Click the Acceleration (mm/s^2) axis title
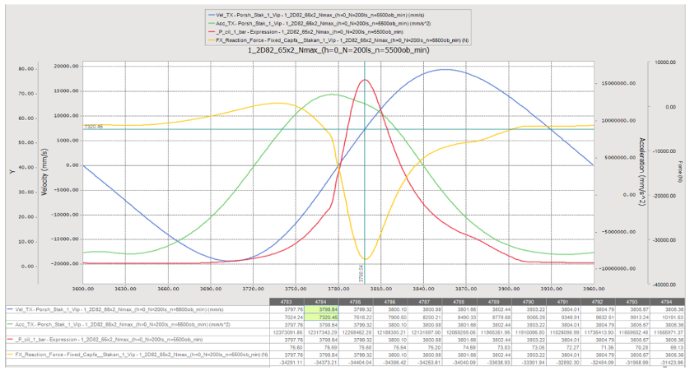Image resolution: width=690 pixels, height=371 pixels. coord(642,172)
